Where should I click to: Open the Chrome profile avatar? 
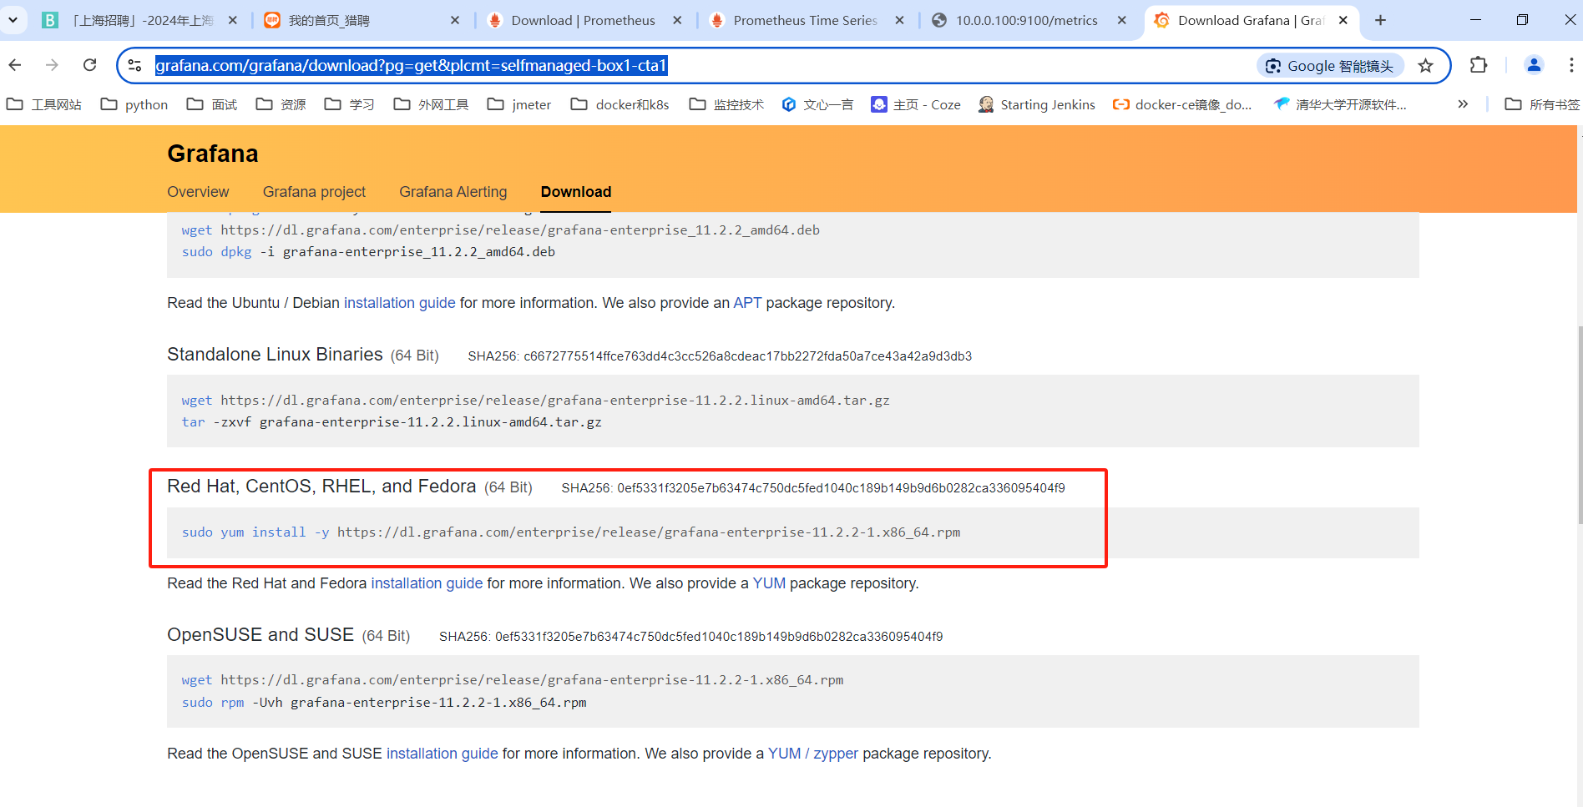pyautogui.click(x=1534, y=65)
